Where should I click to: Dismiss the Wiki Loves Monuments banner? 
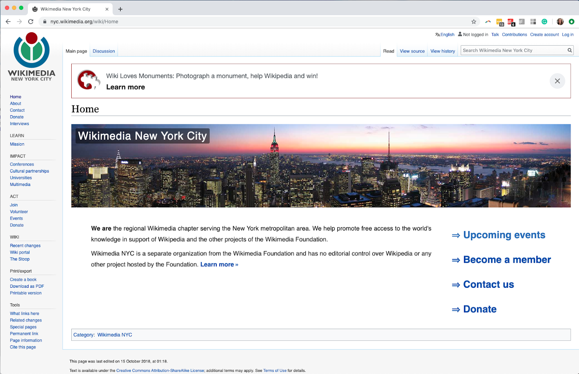557,81
